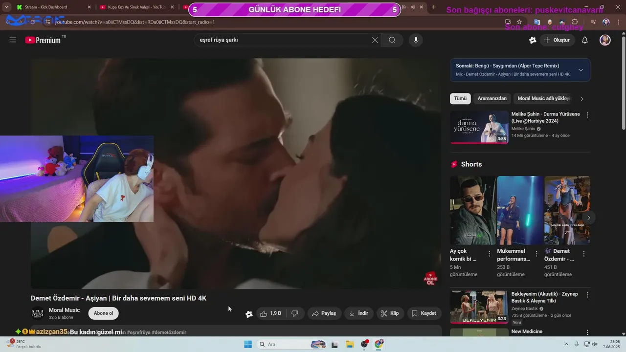Expand the Sonraki mix playlist panel
This screenshot has width=626, height=352.
(x=581, y=70)
